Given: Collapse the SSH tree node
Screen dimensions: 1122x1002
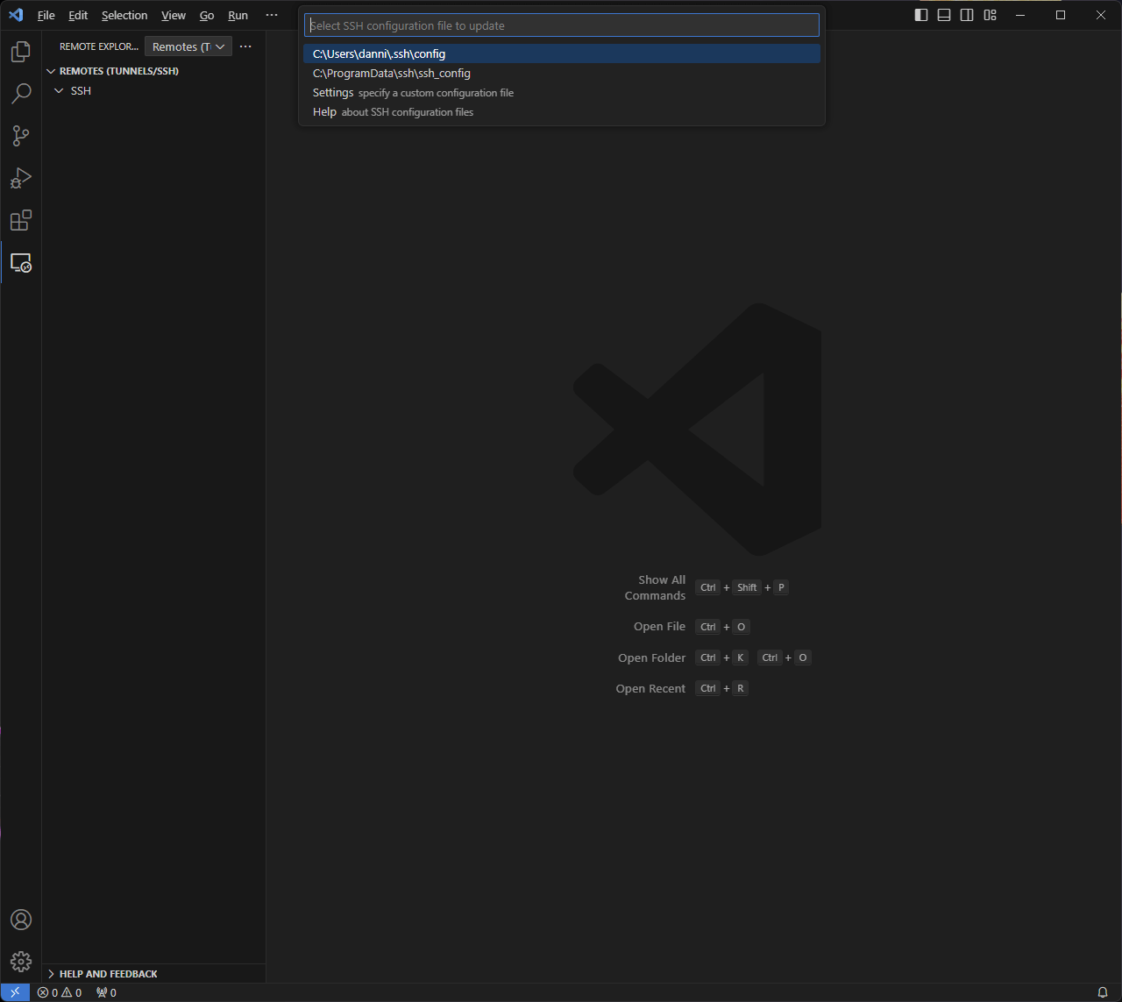Looking at the screenshot, I should click(153, 90).
